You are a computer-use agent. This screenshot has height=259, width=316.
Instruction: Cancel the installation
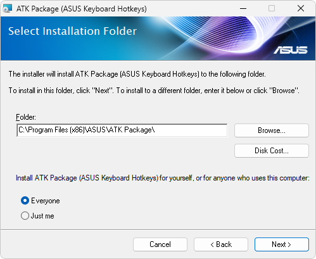pos(160,244)
